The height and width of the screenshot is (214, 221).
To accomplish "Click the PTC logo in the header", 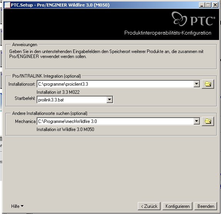I will [x=193, y=19].
